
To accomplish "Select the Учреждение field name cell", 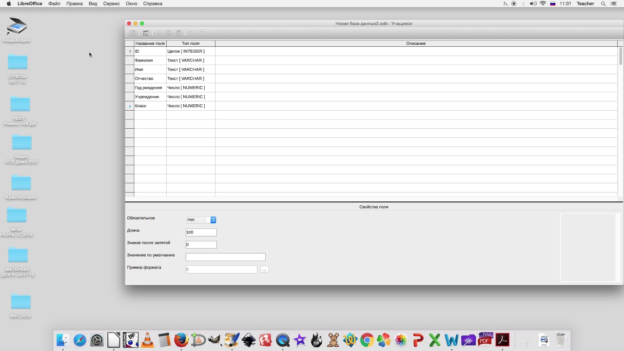I will click(150, 97).
